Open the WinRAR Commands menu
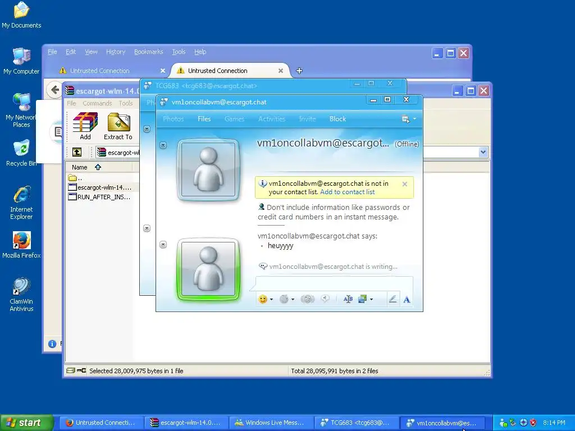The width and height of the screenshot is (575, 431). (97, 103)
